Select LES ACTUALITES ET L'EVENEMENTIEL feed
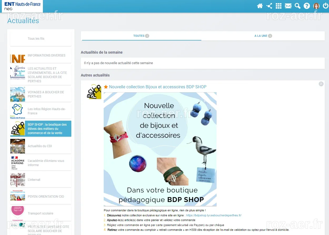 pyautogui.click(x=41, y=75)
